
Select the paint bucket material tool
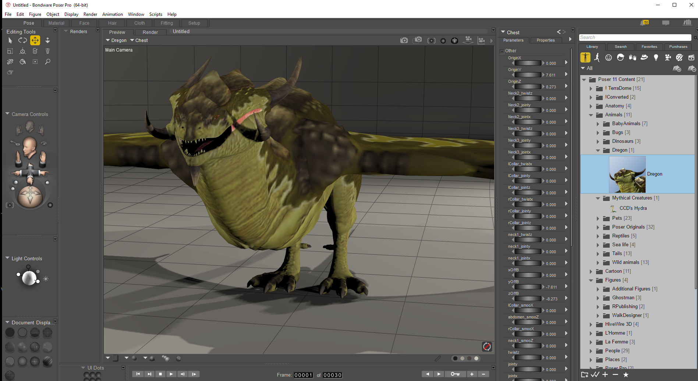pyautogui.click(x=22, y=62)
